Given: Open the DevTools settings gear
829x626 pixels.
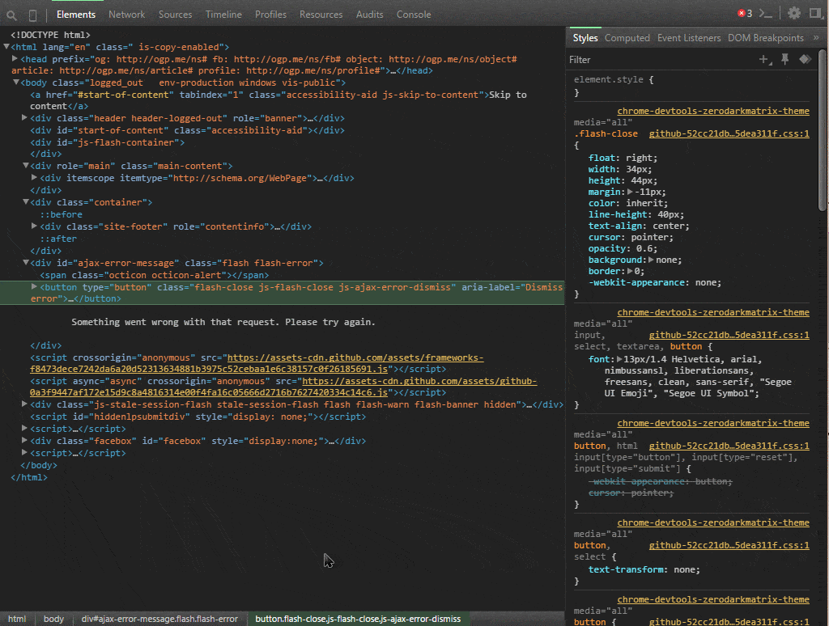Looking at the screenshot, I should click(793, 13).
